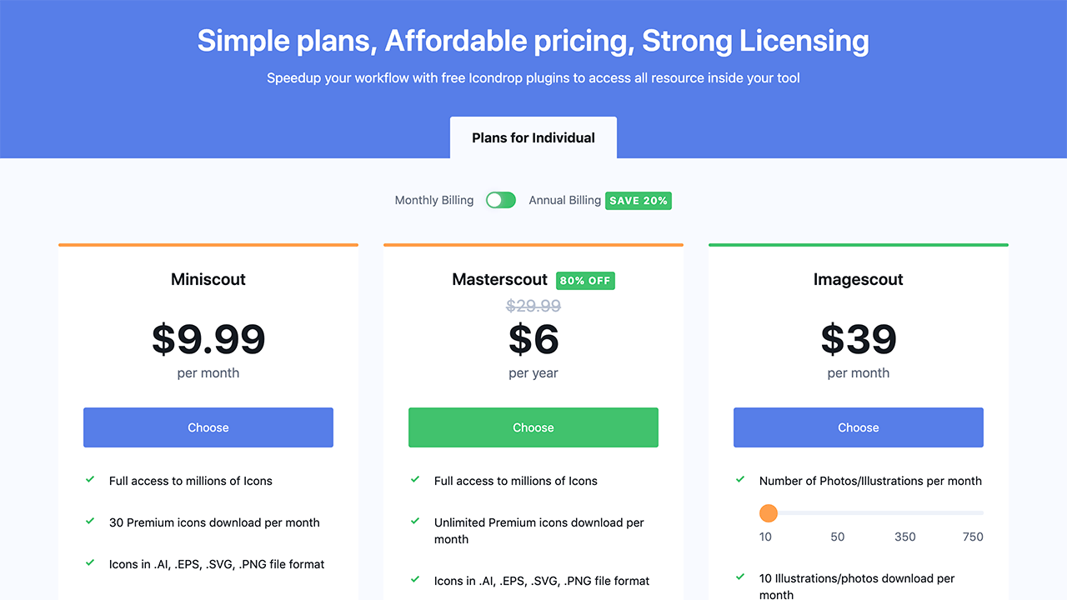1067x600 pixels.
Task: Click the '80% OFF' Masterscout badge
Action: [x=585, y=281]
